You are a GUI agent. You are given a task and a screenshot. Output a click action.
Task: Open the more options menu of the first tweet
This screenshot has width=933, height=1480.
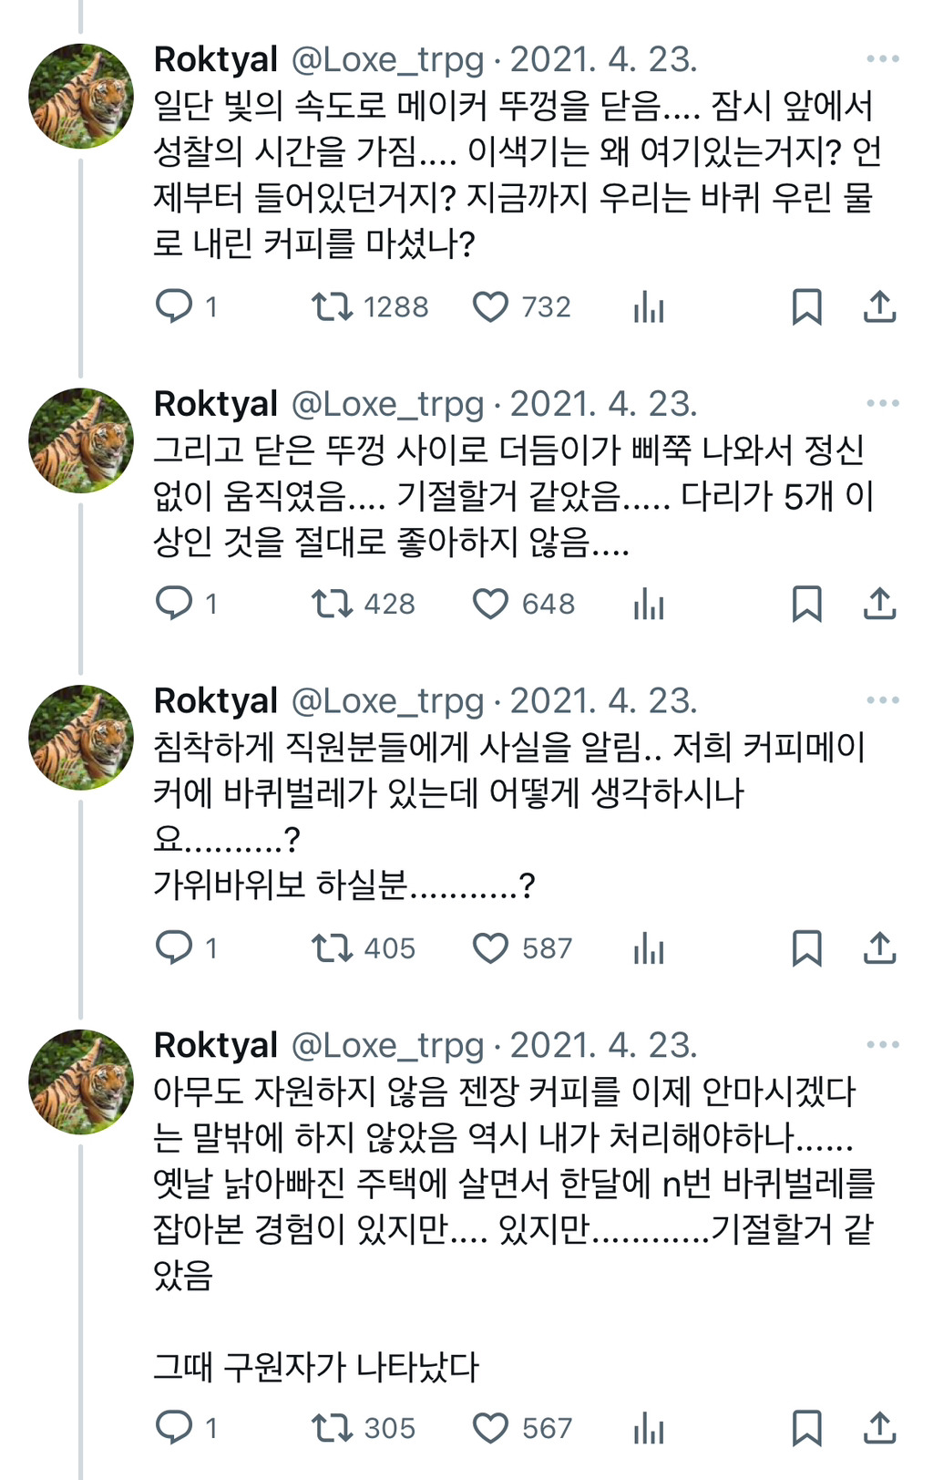coord(882,59)
